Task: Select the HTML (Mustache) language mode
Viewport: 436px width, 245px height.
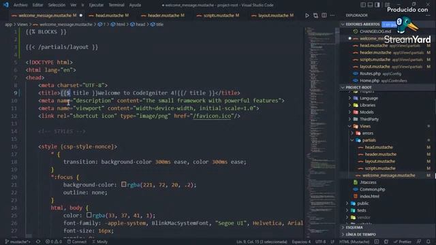Action: click(x=354, y=242)
